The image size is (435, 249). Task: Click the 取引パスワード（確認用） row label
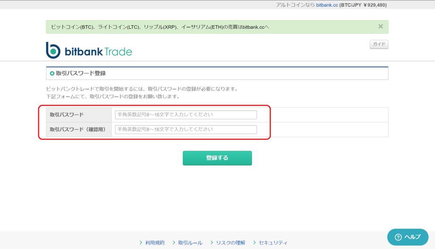click(x=79, y=129)
